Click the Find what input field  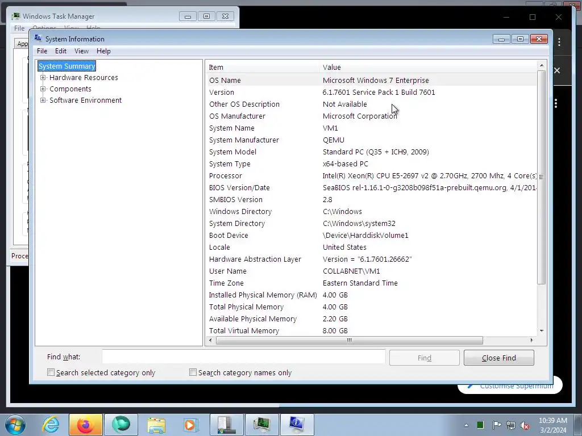point(243,358)
